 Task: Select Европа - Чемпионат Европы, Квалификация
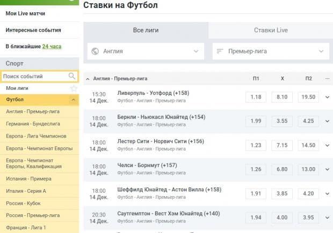[x=40, y=163]
